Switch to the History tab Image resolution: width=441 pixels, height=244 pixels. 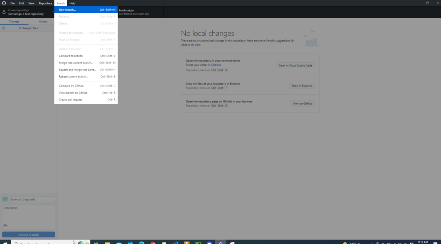tap(43, 22)
